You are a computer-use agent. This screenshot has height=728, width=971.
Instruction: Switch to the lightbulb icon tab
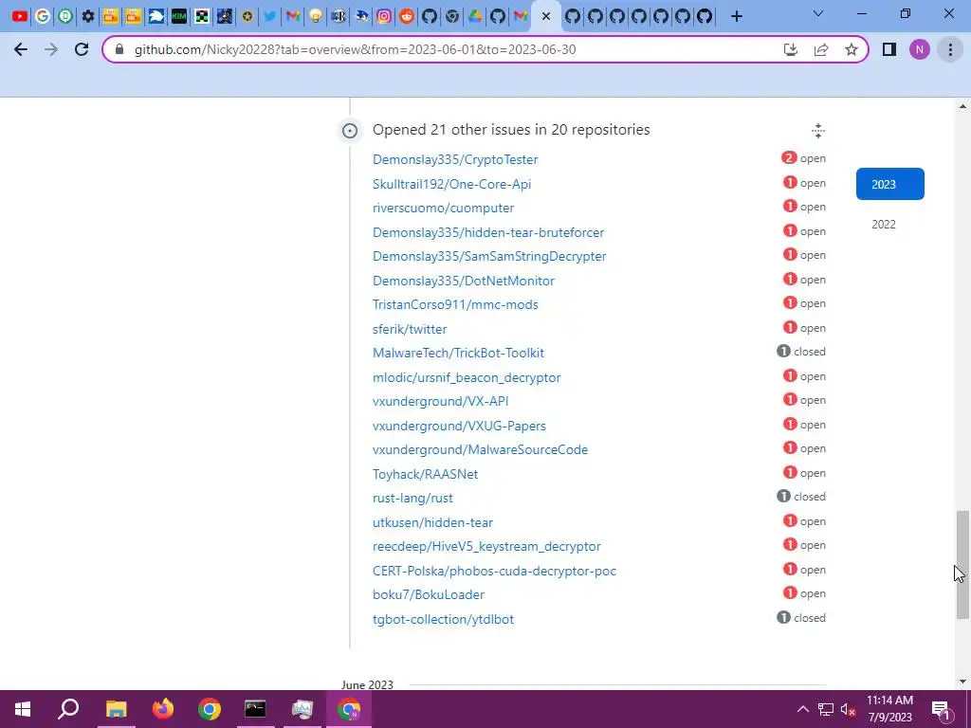(316, 16)
